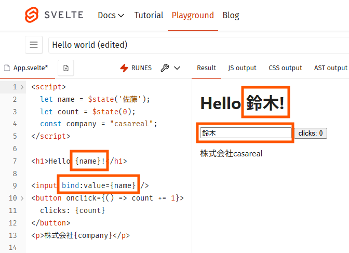
Task: Collapse the button block fold arrow at line 10
Action: (x=22, y=198)
